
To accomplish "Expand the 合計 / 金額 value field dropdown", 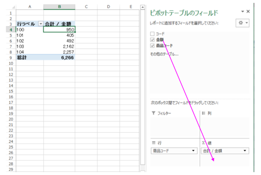I will click(245, 151).
